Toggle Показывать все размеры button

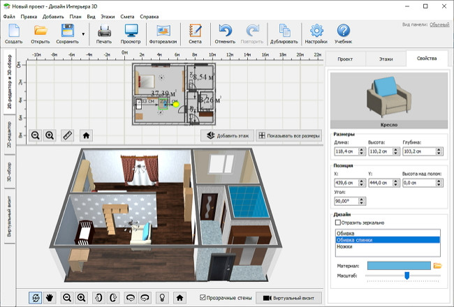[288, 135]
